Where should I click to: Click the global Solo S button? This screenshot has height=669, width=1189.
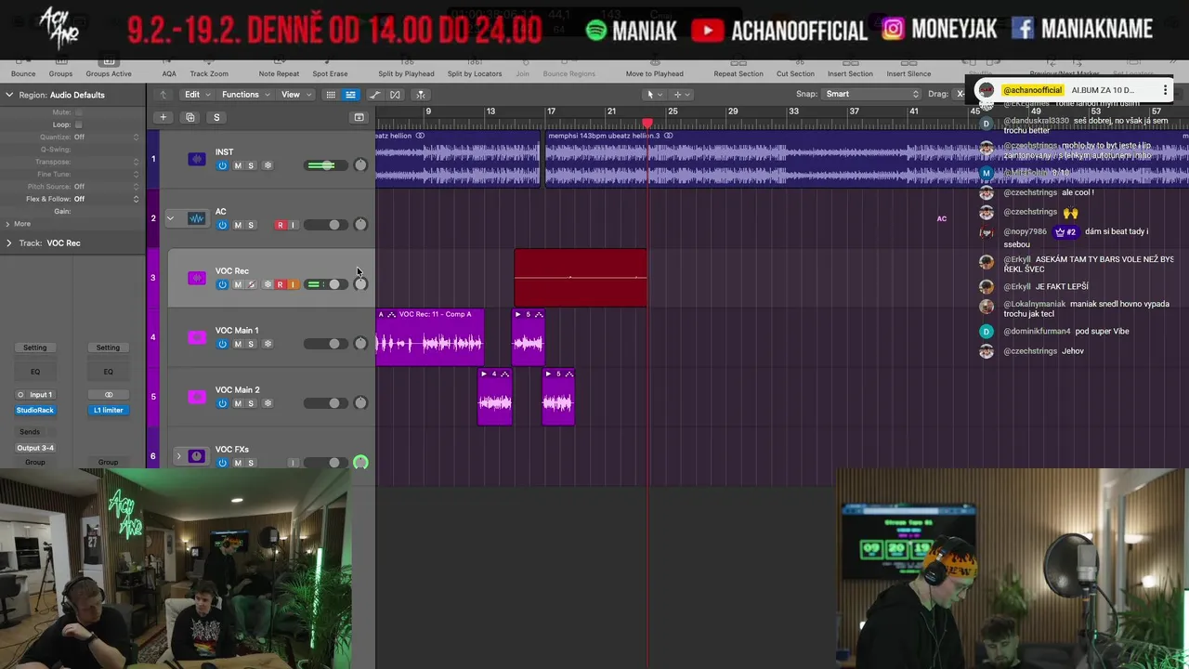point(216,117)
